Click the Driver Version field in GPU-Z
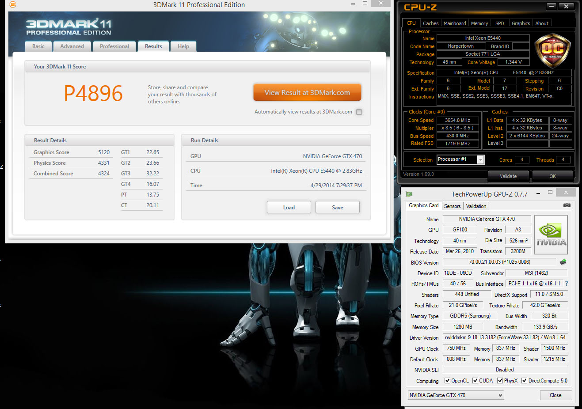582x409 pixels. [505, 337]
